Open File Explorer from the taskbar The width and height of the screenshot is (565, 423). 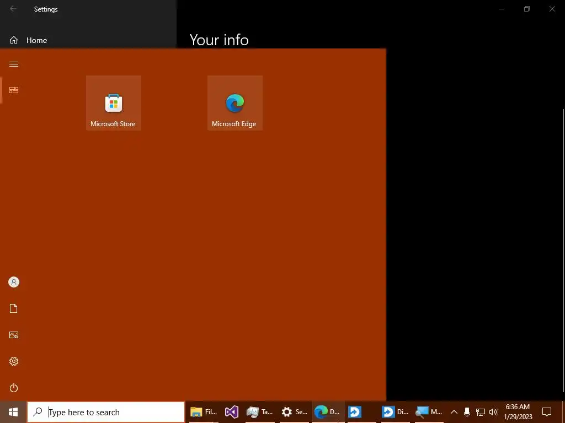point(204,412)
